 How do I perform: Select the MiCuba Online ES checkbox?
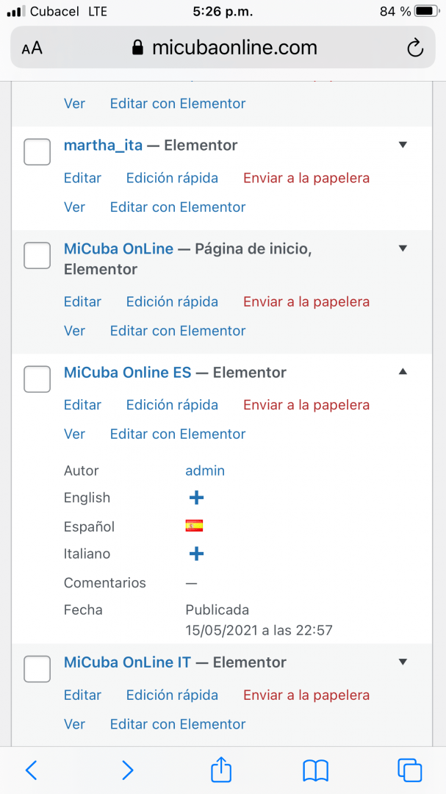[37, 379]
